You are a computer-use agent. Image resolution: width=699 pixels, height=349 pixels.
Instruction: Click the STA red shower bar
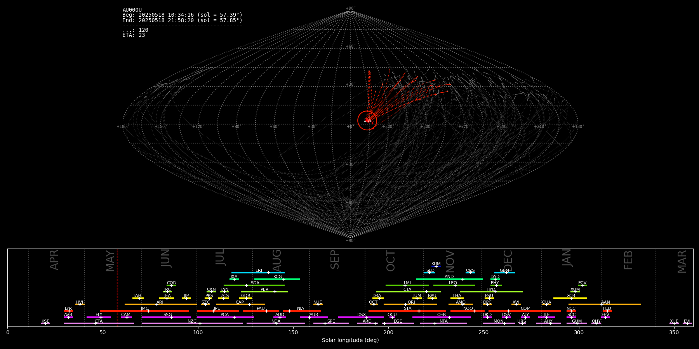(x=407, y=311)
